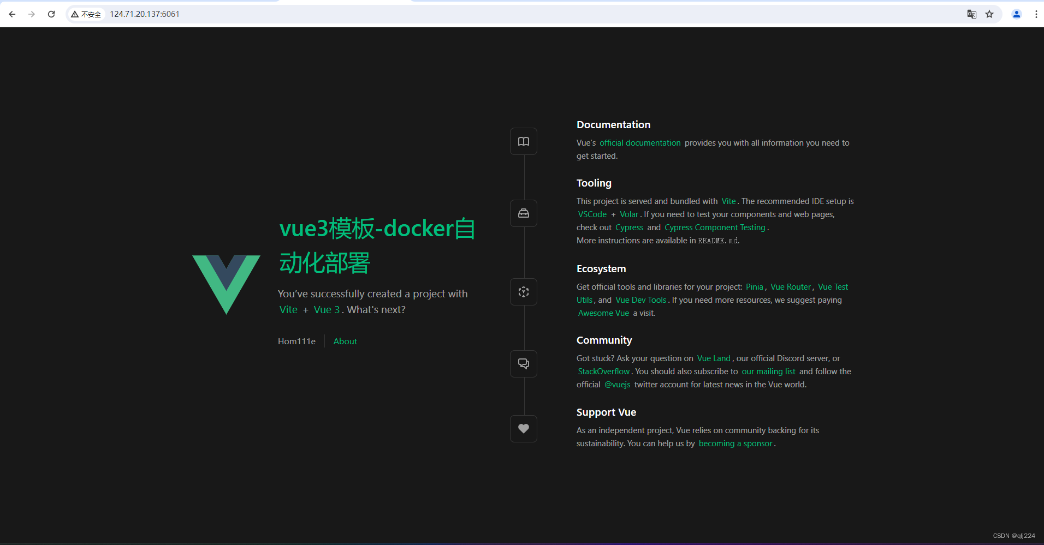
Task: Open the Vite link under the heading
Action: point(288,310)
